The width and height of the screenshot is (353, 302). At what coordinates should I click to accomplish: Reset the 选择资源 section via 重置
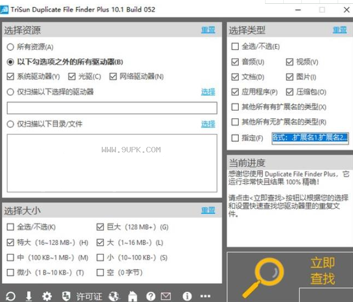tap(208, 30)
